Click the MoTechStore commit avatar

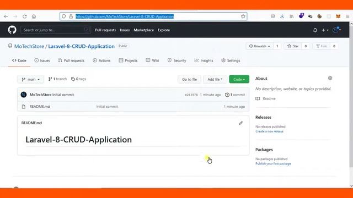click(24, 95)
